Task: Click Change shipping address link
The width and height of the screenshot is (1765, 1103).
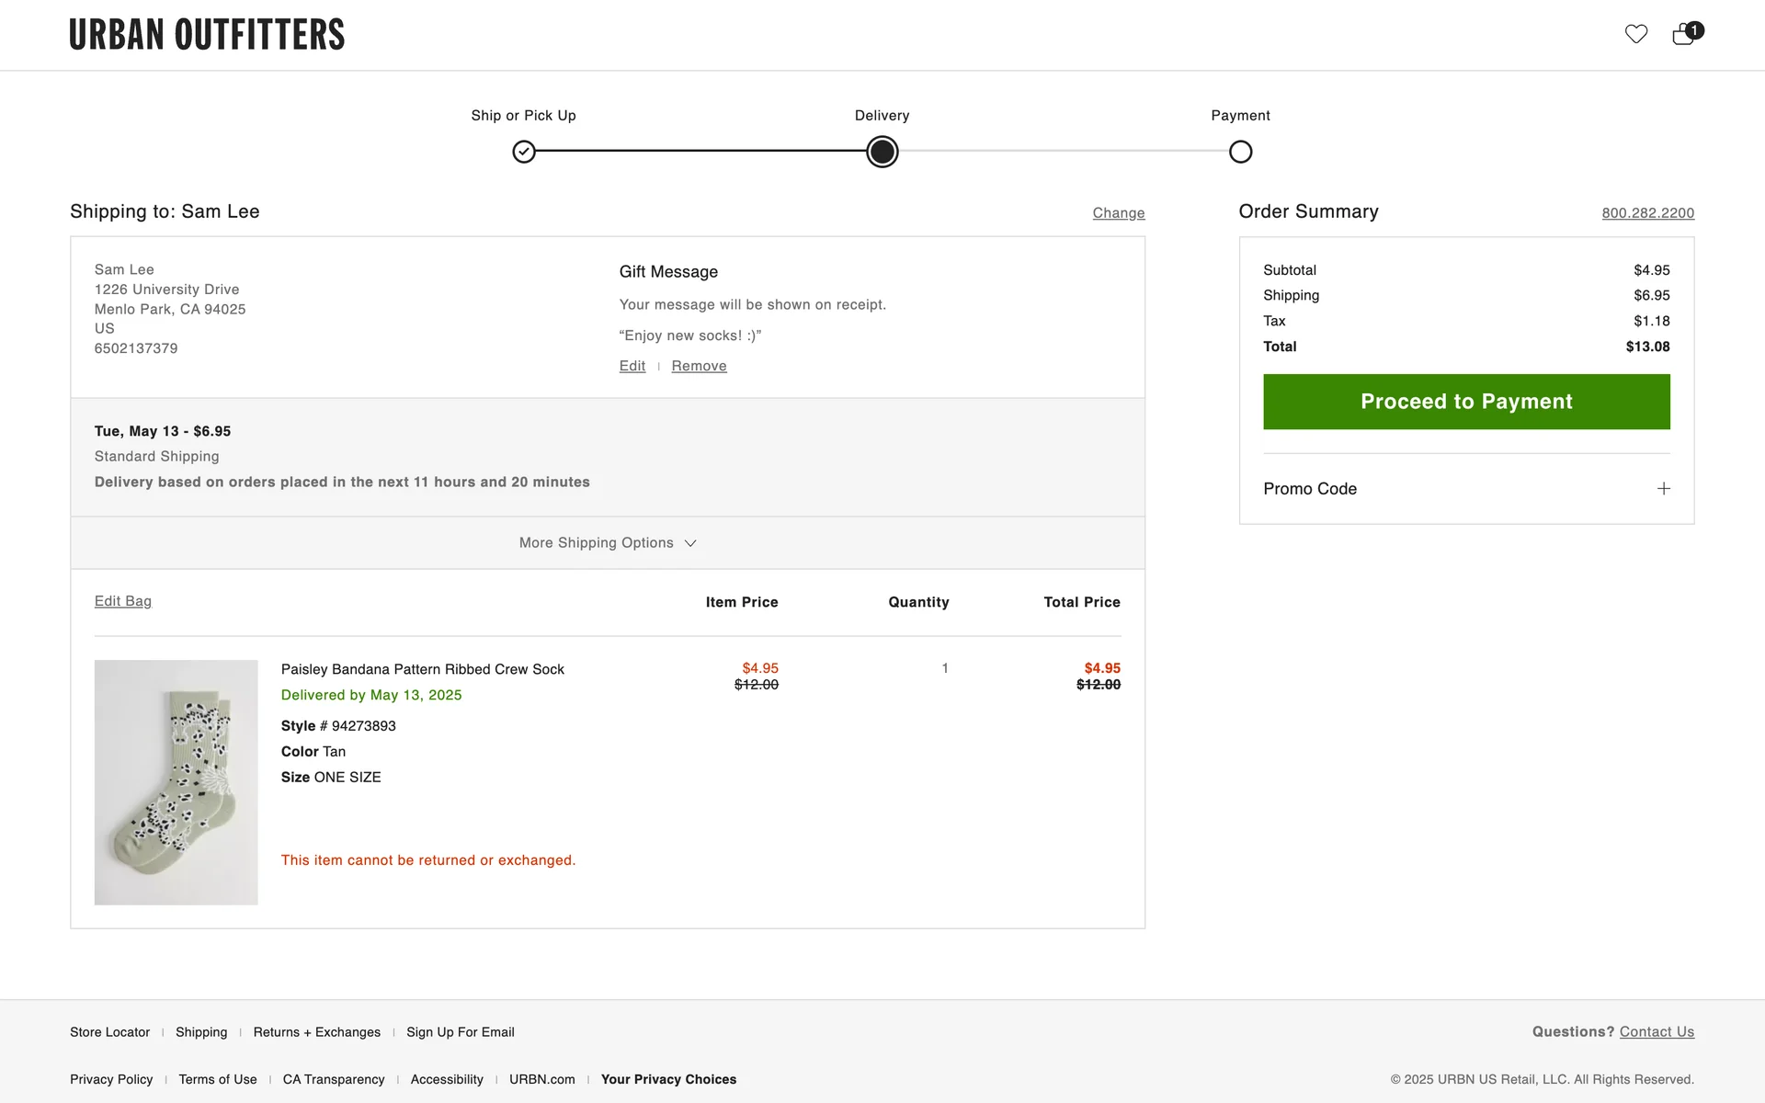Action: (1118, 213)
